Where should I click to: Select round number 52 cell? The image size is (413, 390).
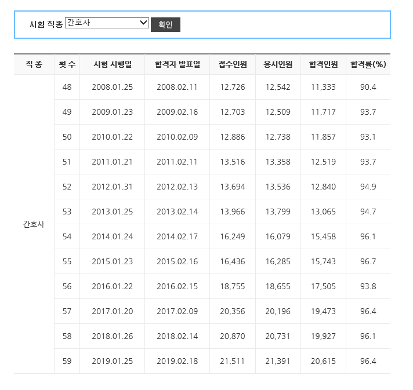tap(67, 187)
